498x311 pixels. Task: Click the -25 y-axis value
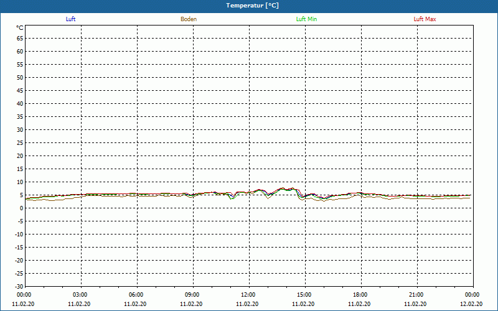click(x=19, y=273)
